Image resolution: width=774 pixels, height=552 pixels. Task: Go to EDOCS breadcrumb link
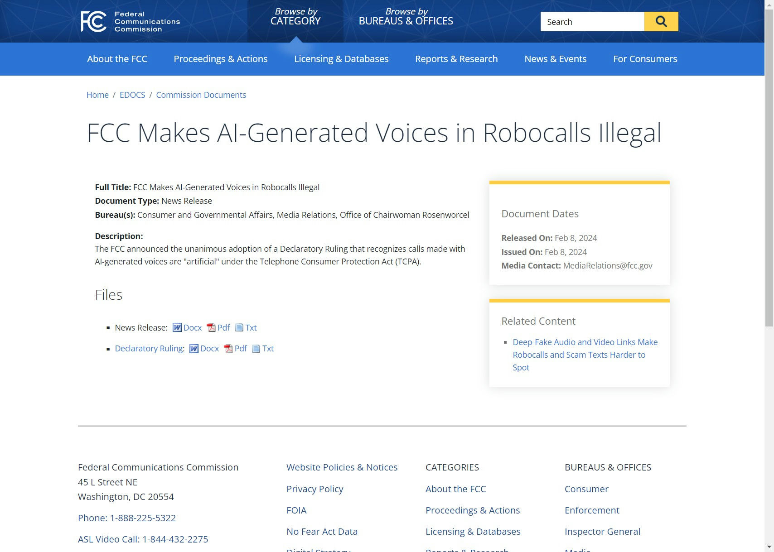tap(132, 95)
